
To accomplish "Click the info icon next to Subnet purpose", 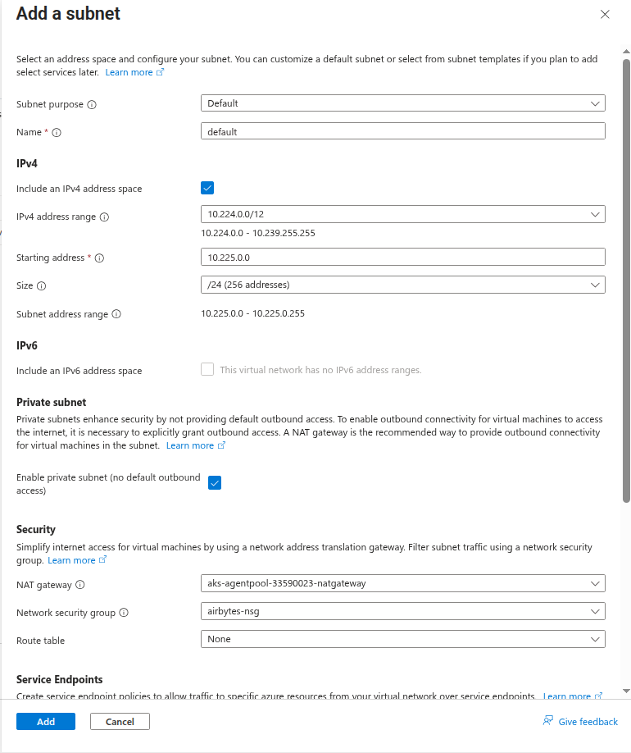I will 90,104.
